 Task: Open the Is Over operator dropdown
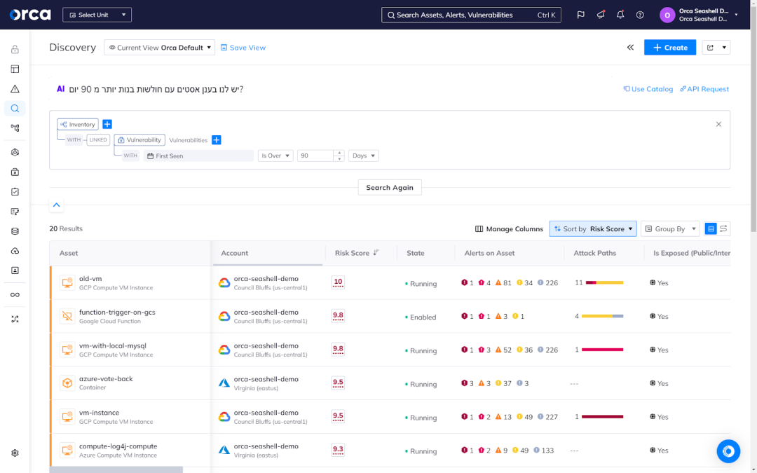coord(275,156)
